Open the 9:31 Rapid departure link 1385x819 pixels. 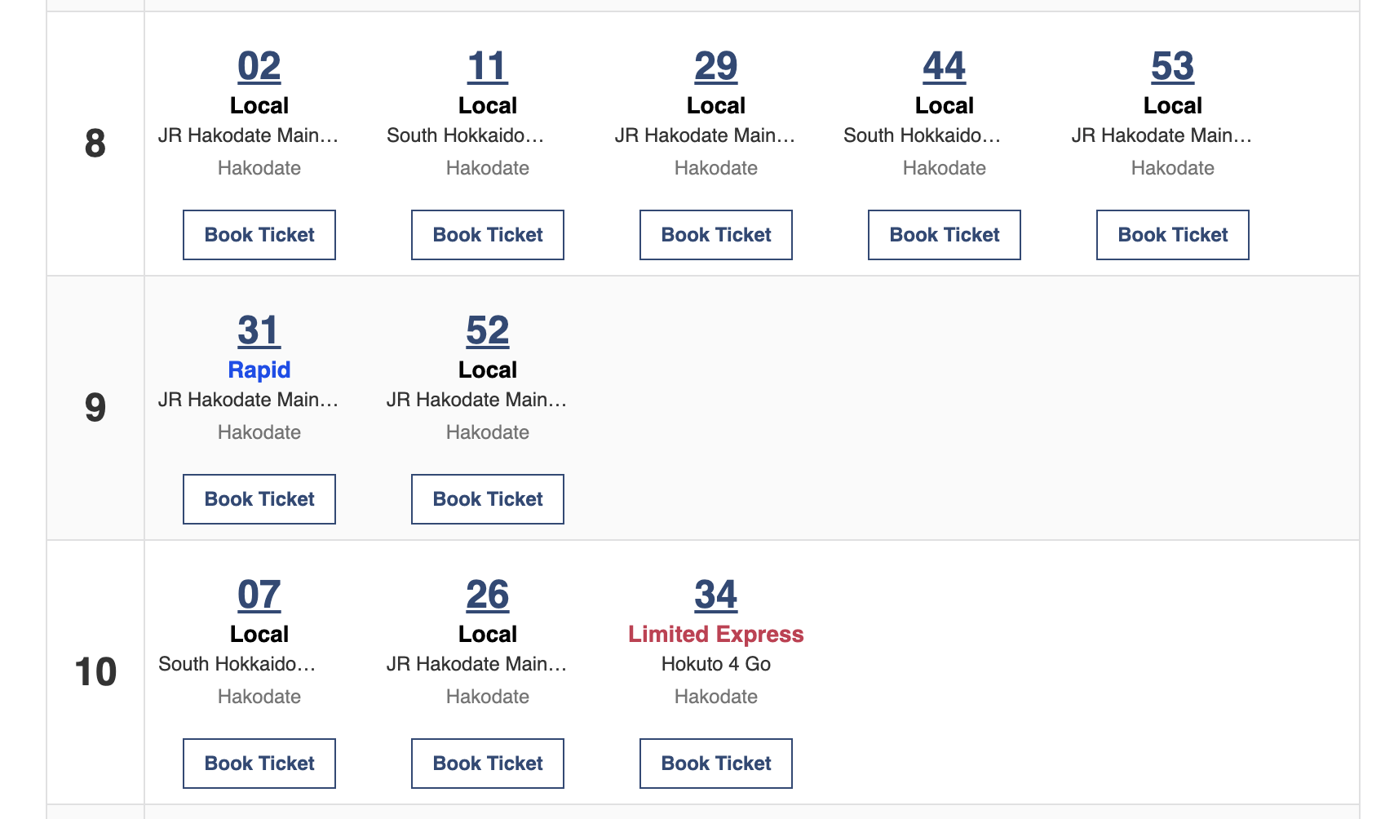click(259, 331)
